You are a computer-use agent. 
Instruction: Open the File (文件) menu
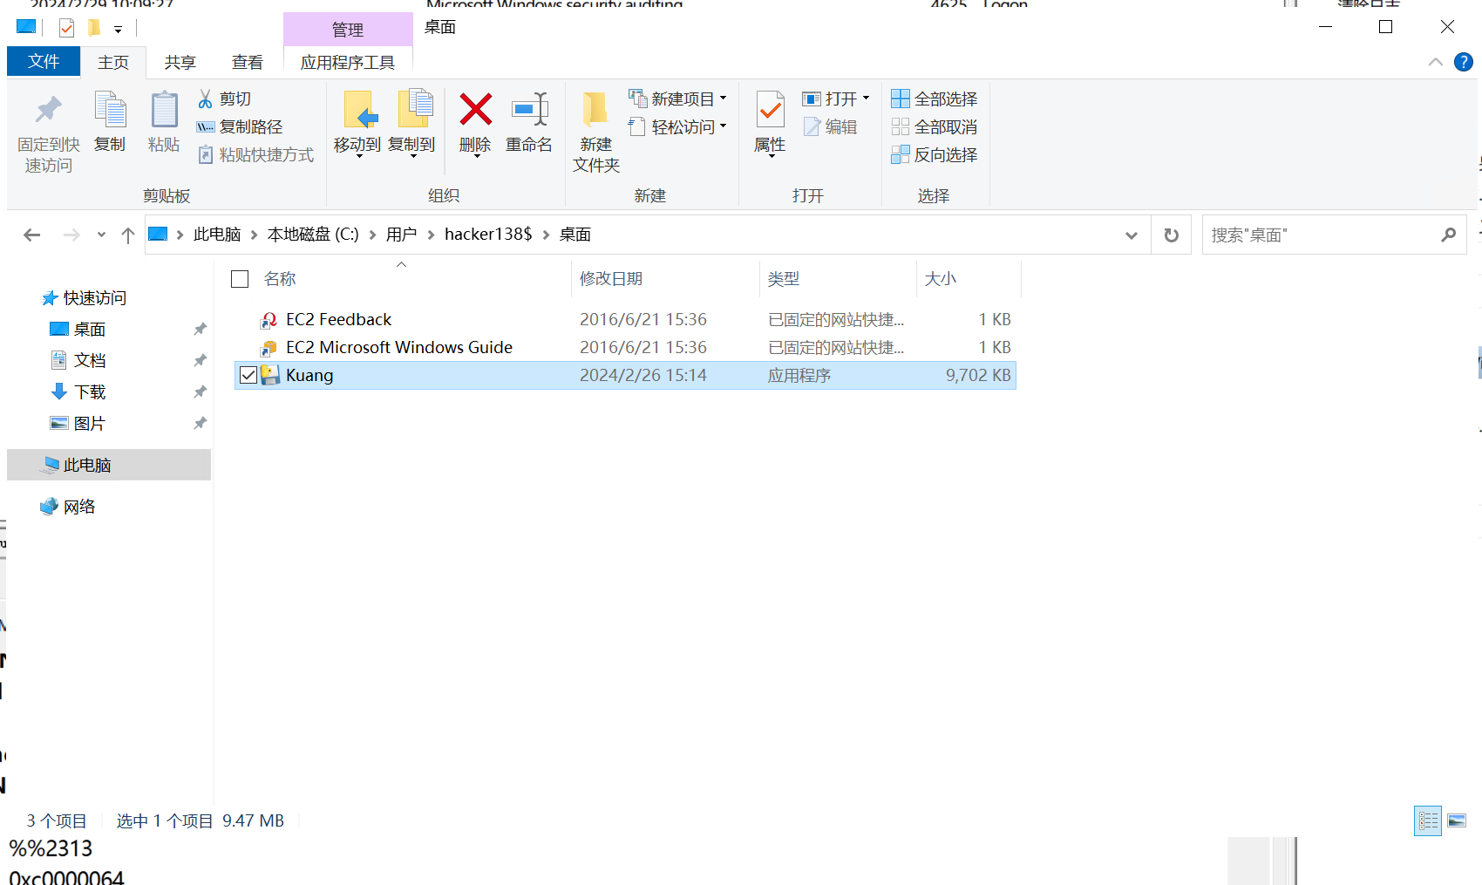44,61
